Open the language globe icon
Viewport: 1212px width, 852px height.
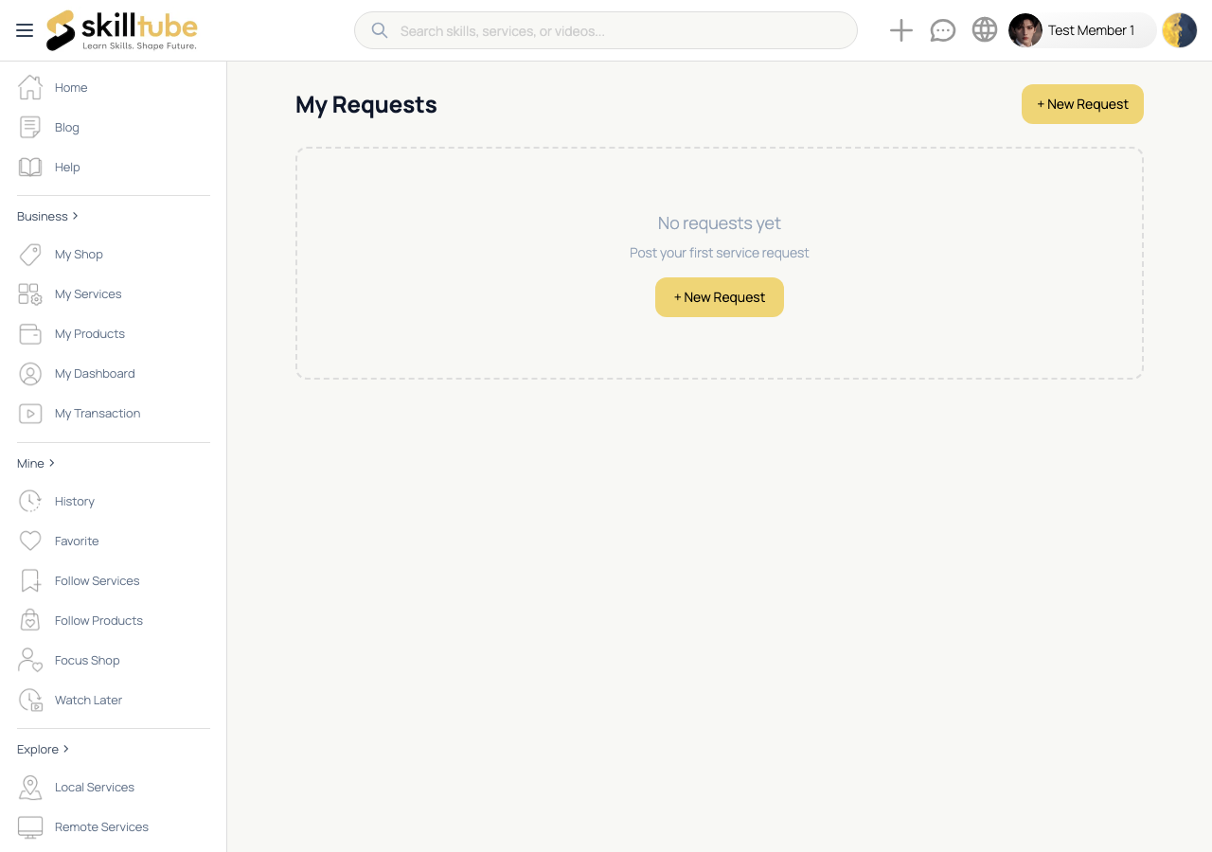click(x=985, y=30)
